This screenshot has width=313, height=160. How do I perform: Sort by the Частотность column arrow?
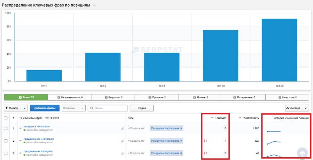pyautogui.click(x=239, y=117)
